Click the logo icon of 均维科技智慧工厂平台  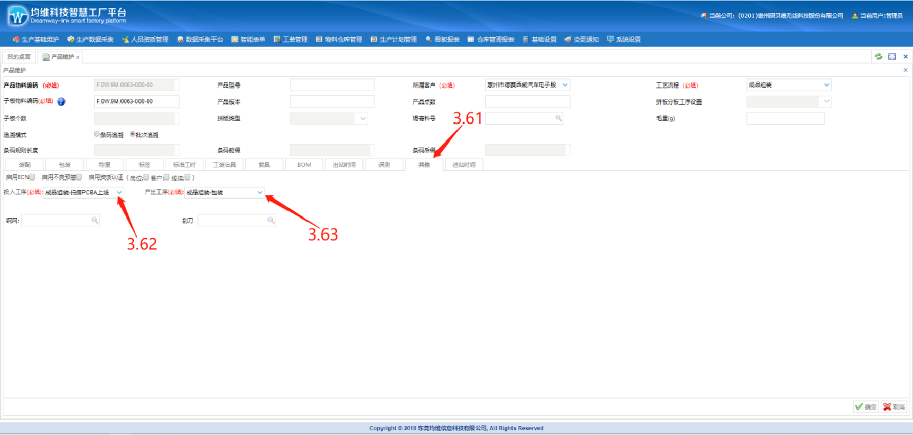(x=17, y=16)
